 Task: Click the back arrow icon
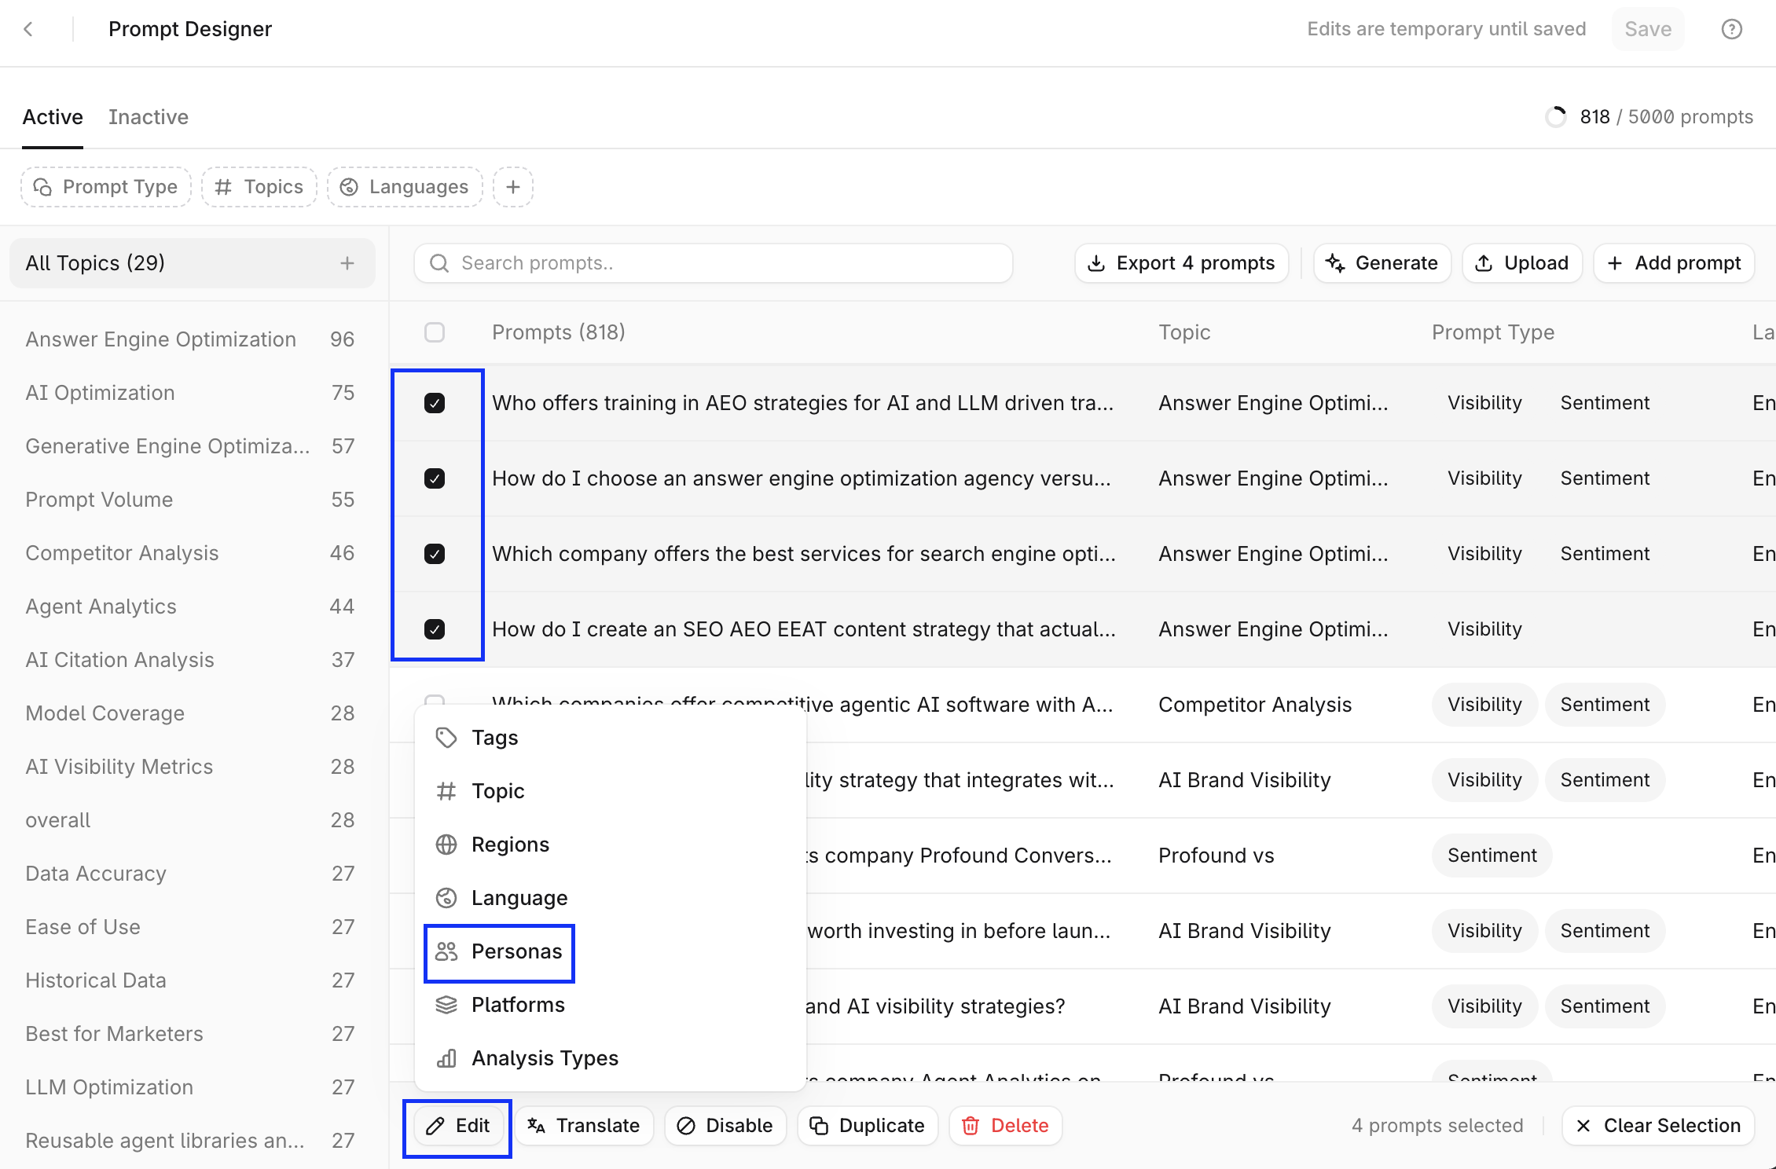pyautogui.click(x=29, y=29)
